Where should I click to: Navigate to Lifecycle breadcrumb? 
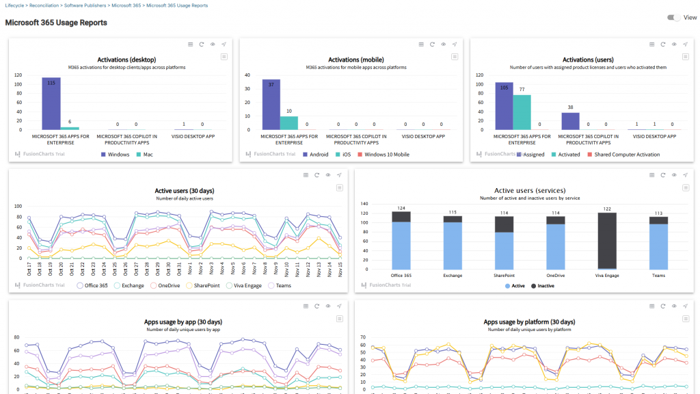(14, 5)
